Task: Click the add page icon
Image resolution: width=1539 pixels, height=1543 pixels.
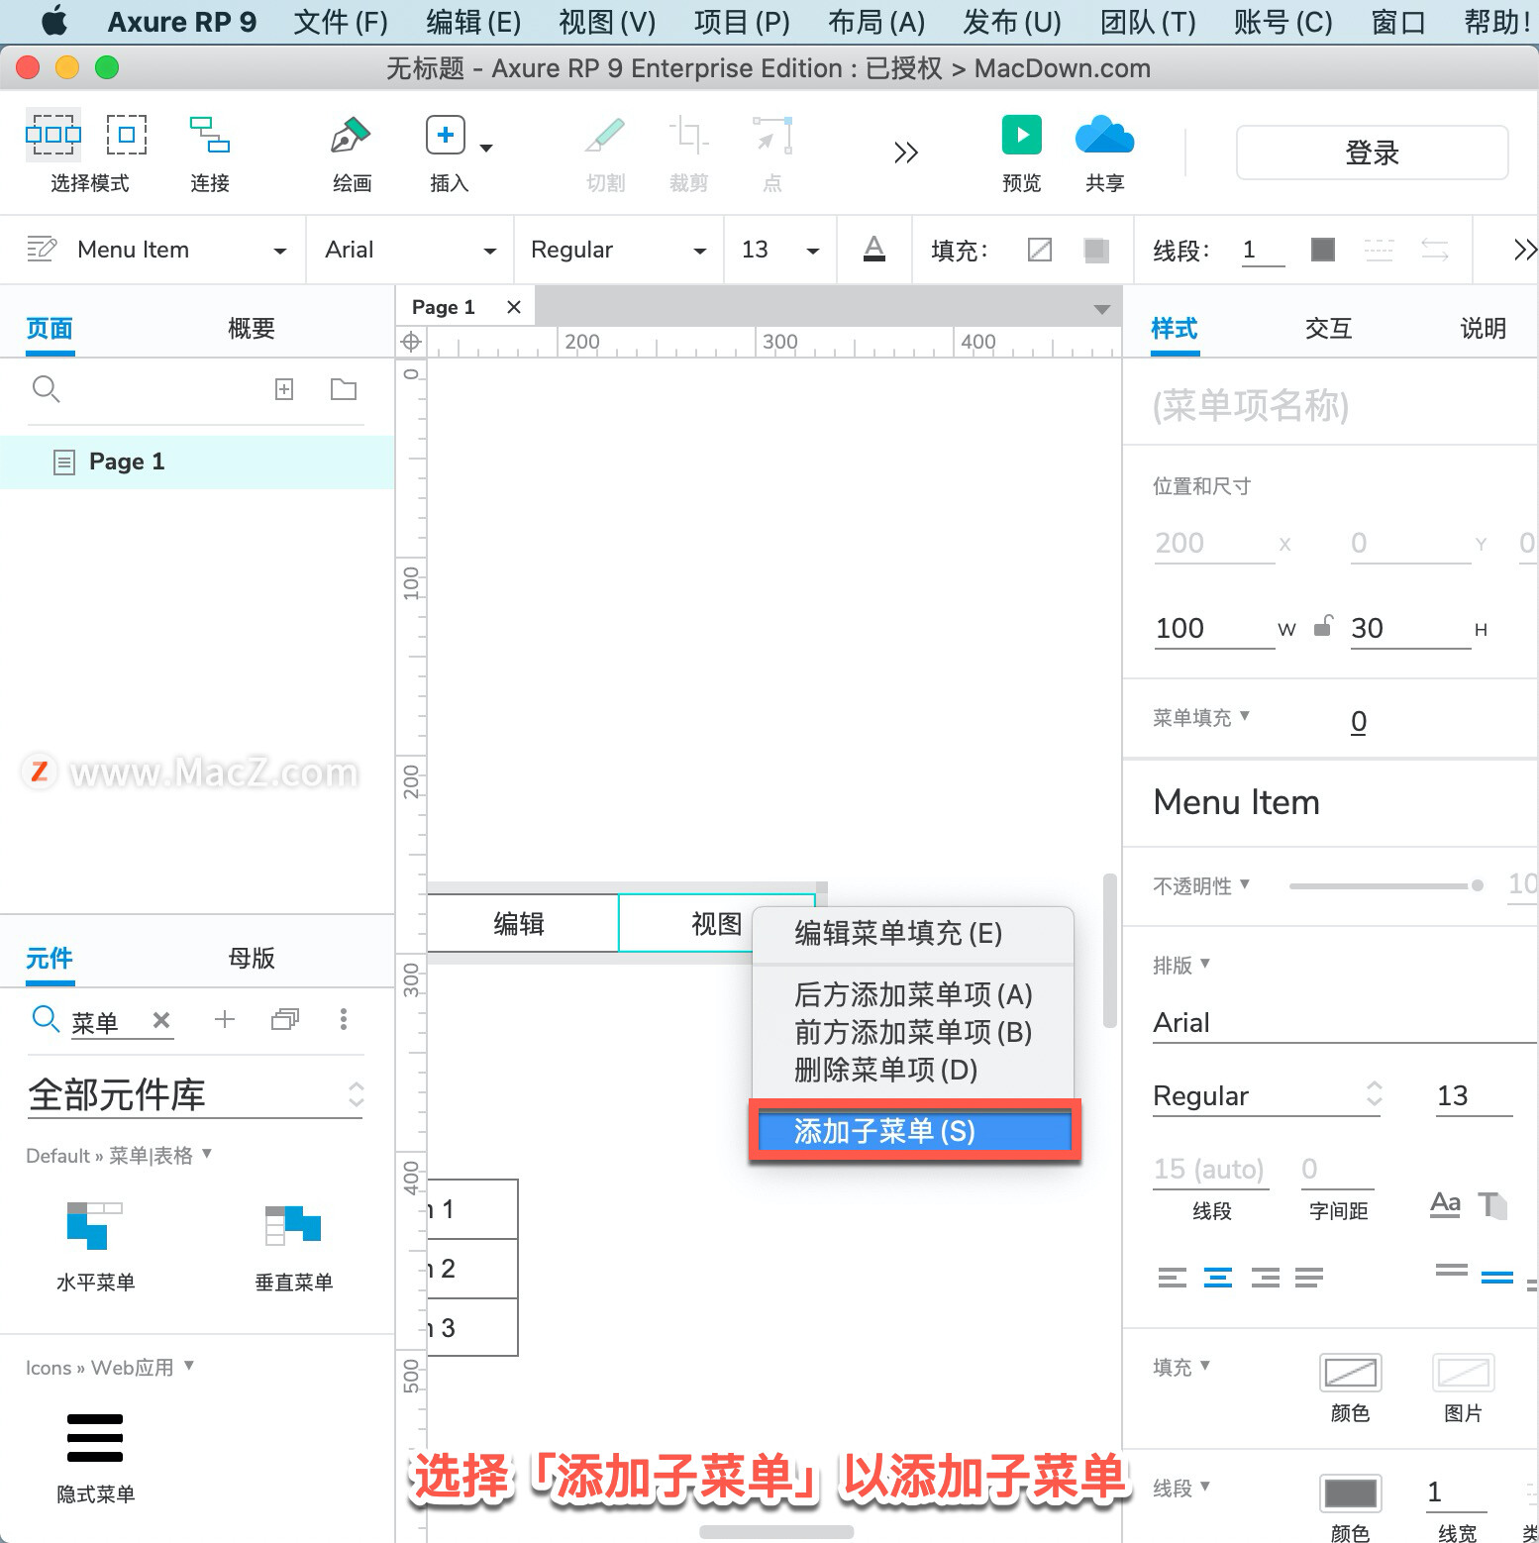Action: [284, 389]
